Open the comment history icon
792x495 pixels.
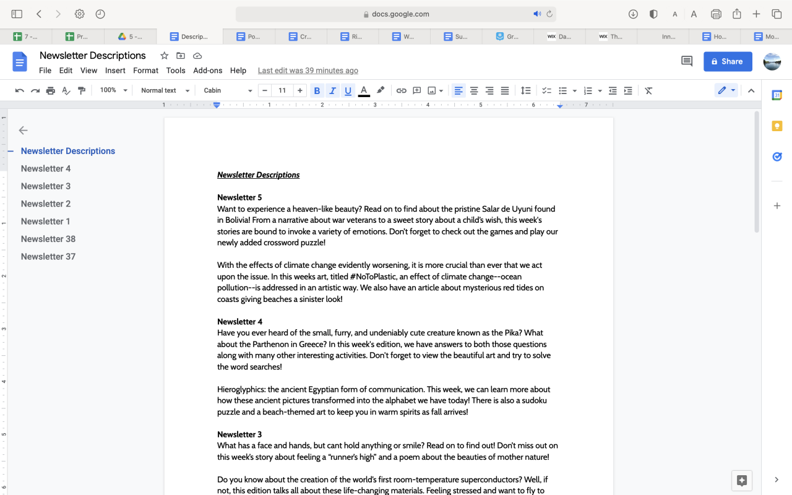(687, 61)
